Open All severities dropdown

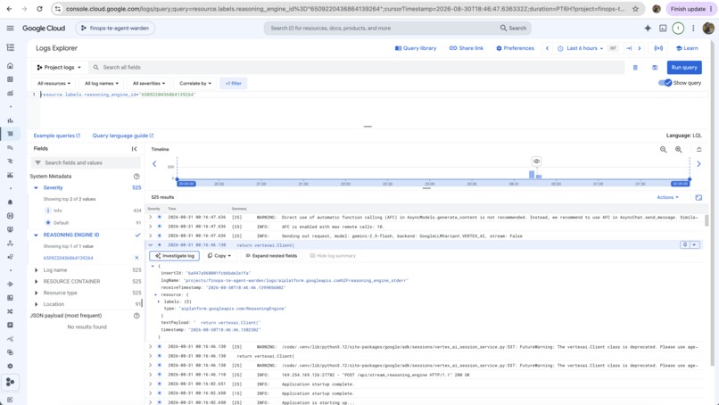tap(149, 84)
